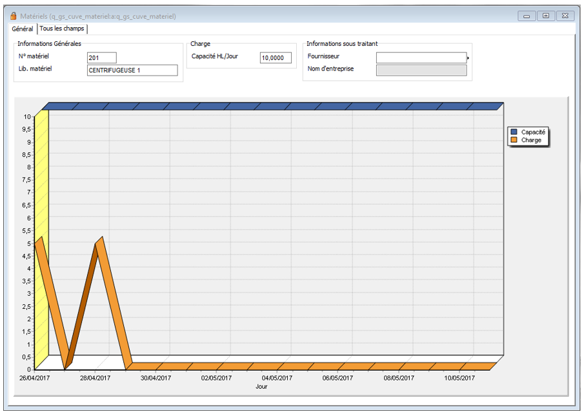Maximize the Matériels window
The width and height of the screenshot is (584, 414).
coord(546,16)
